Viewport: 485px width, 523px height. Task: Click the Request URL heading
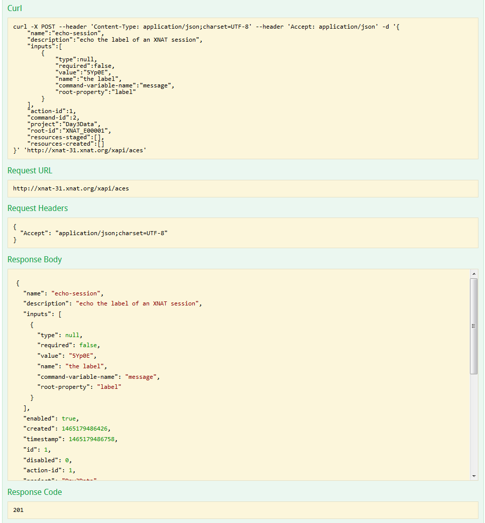pyautogui.click(x=30, y=171)
